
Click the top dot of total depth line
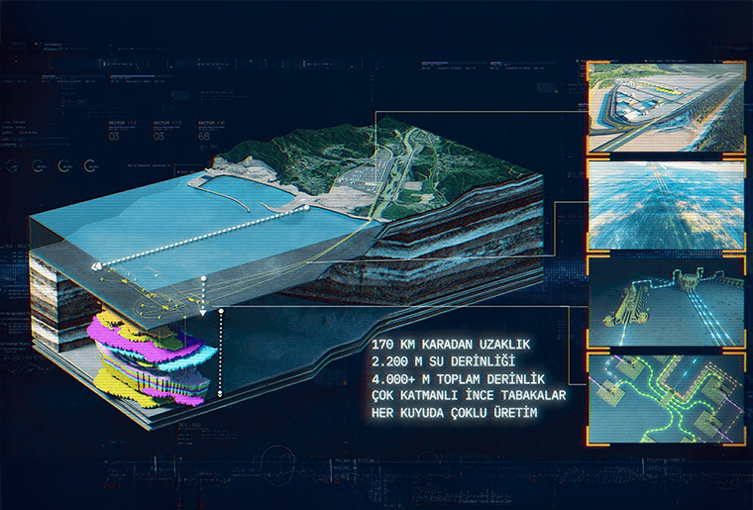pos(220,310)
